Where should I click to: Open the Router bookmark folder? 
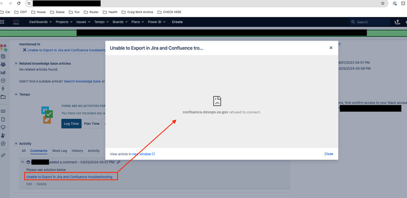tap(92, 12)
